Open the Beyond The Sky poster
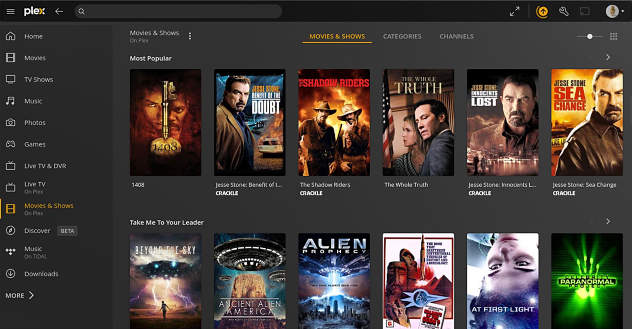632x329 pixels. click(165, 281)
